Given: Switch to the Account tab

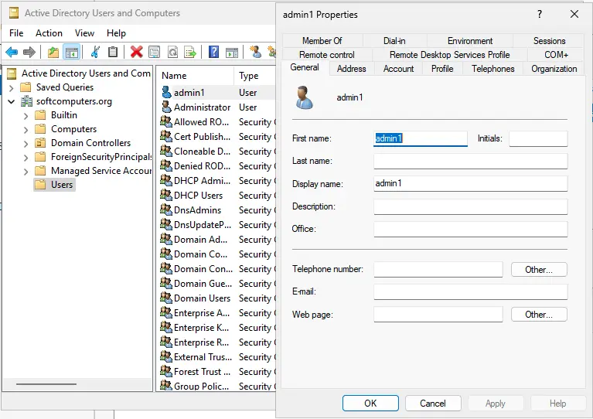Looking at the screenshot, I should pos(398,69).
